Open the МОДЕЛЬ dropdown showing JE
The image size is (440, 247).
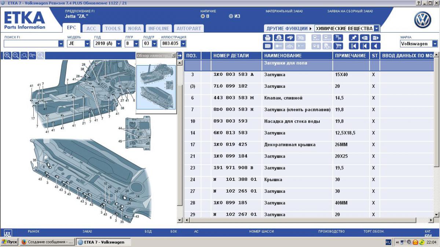(87, 44)
